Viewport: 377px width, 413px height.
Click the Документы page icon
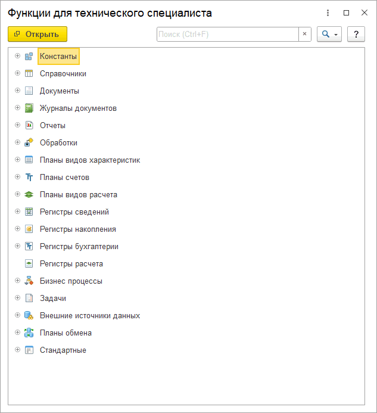pyautogui.click(x=29, y=91)
